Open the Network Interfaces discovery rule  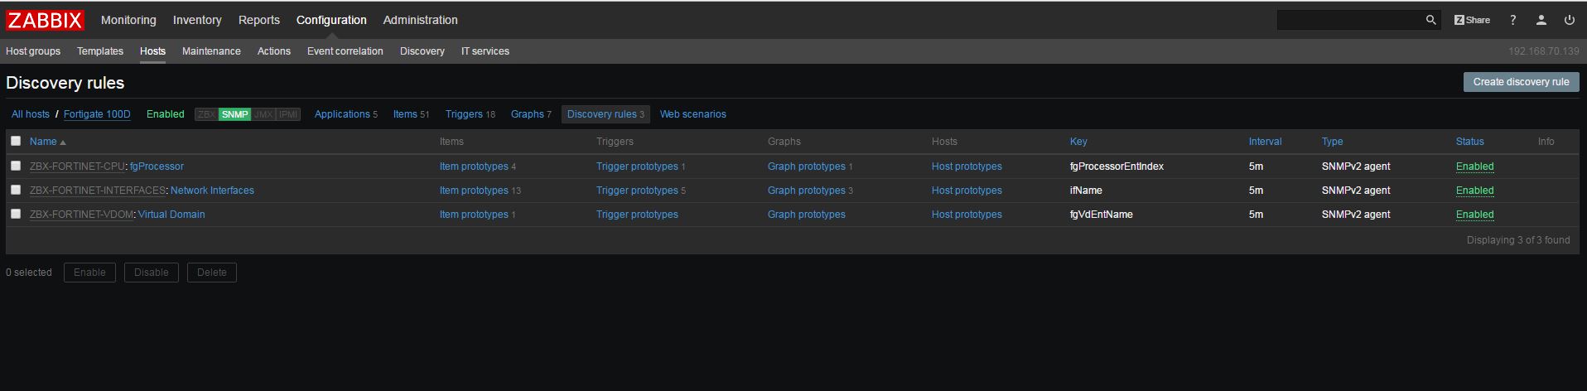click(x=212, y=191)
